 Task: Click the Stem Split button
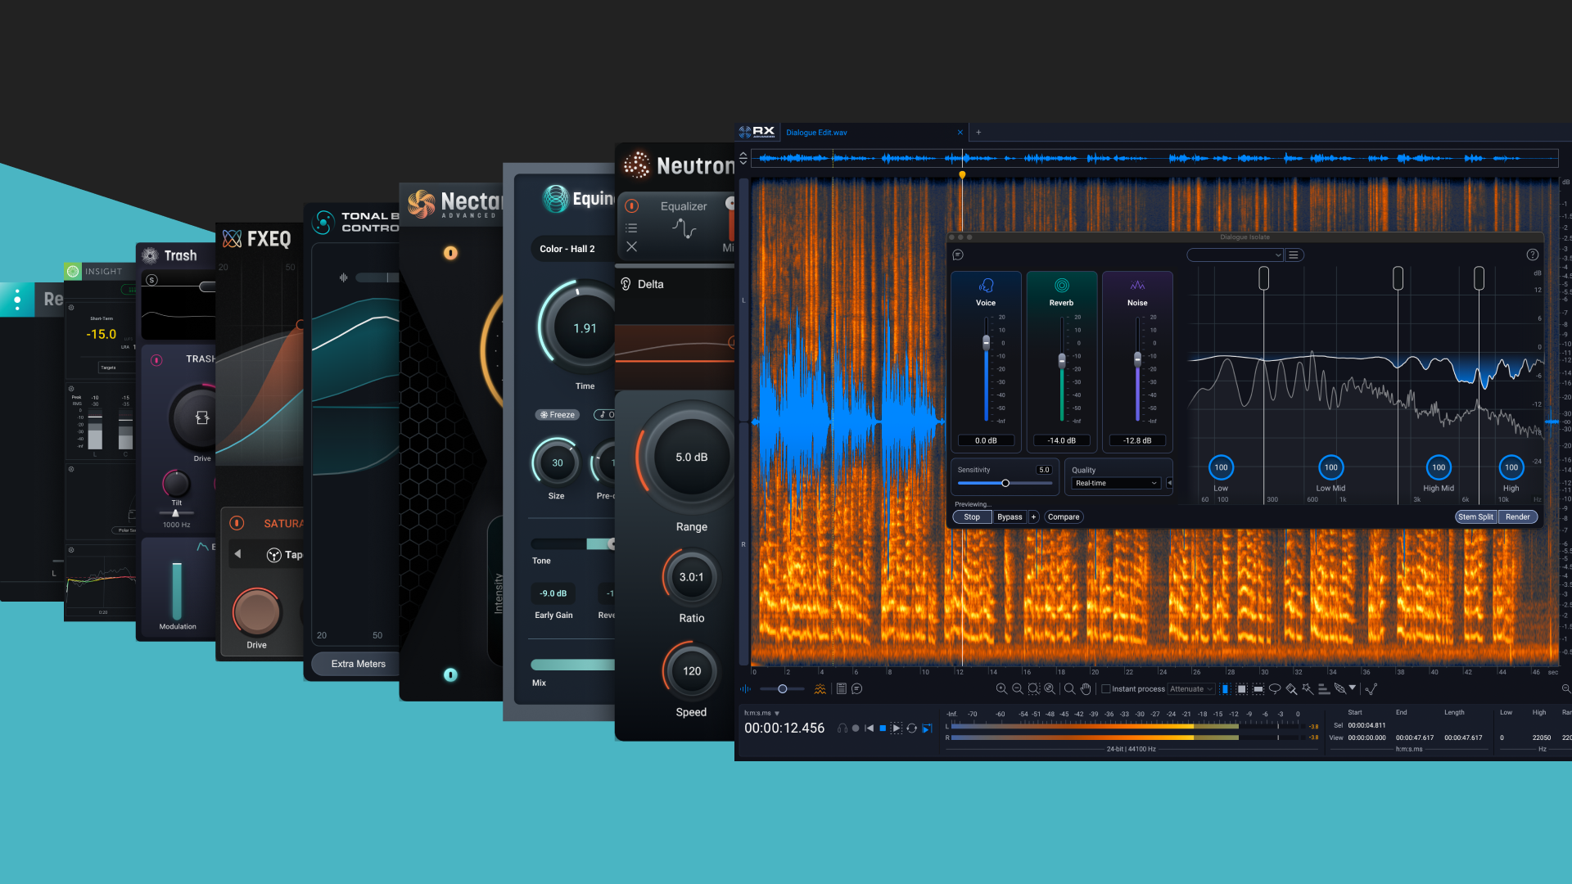1475,517
